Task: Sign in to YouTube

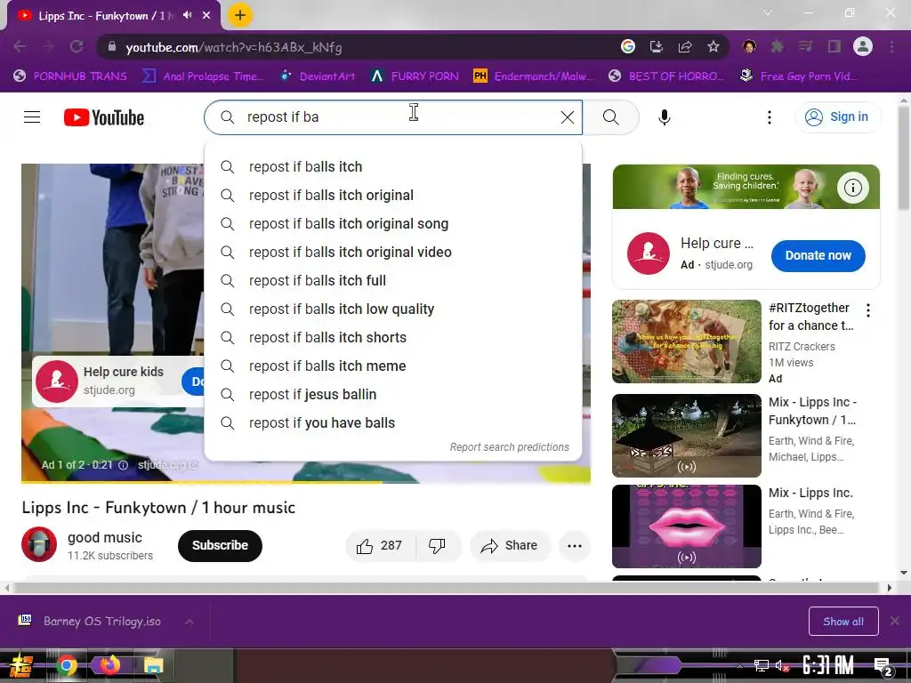Action: 837,117
